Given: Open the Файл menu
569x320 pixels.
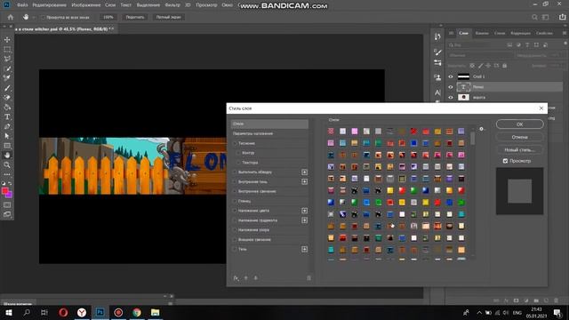Looking at the screenshot, I should [x=22, y=5].
